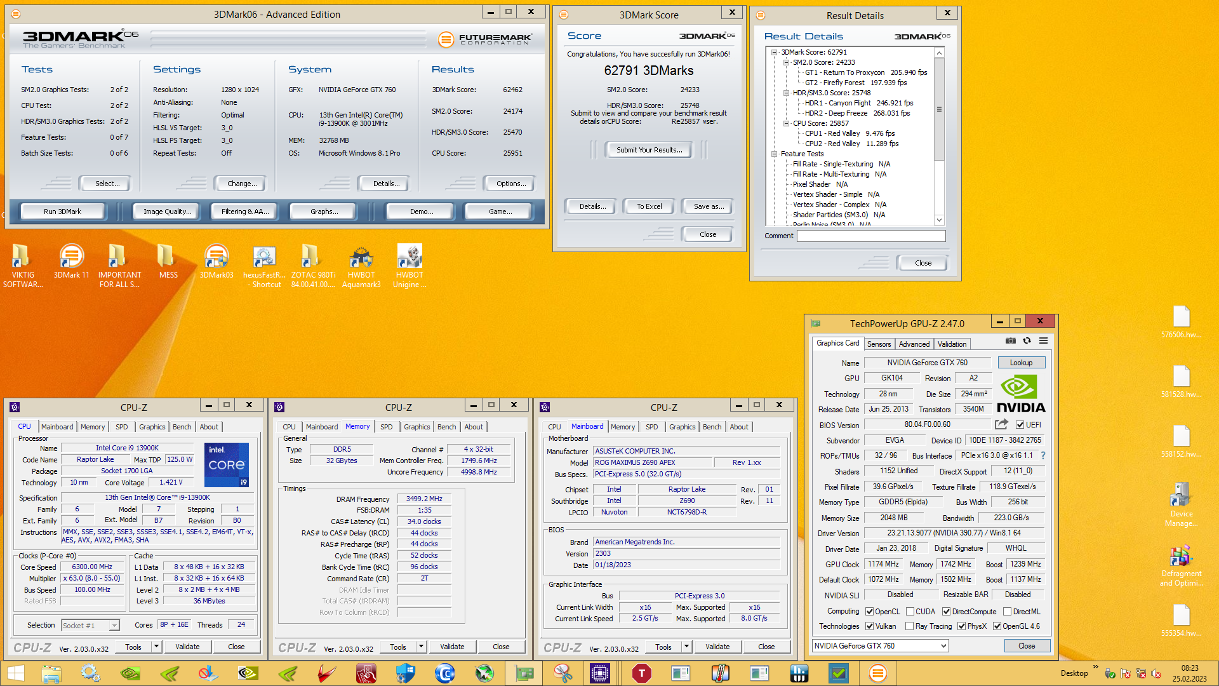Click the purple CPU-Z chip taskbar icon
The width and height of the screenshot is (1219, 686).
600,673
